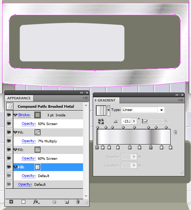
Task: Open the 60% Screen Opacity link
Action: click(29, 158)
